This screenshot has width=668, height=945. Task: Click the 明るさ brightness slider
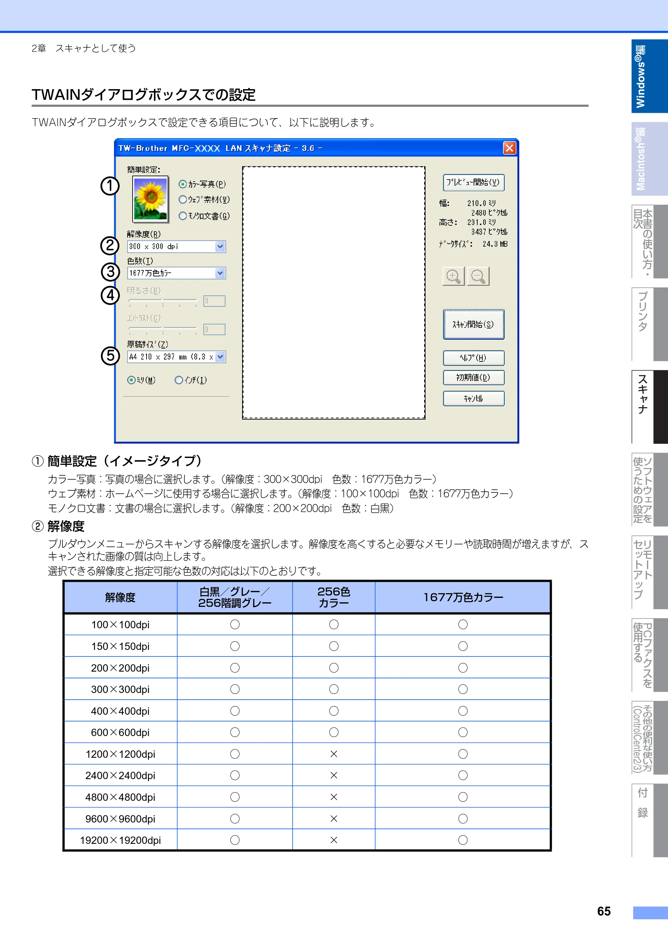tap(163, 301)
